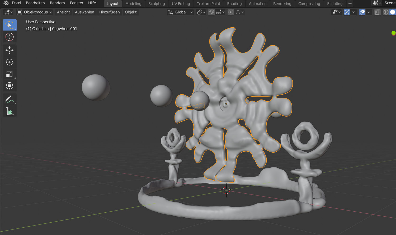The image size is (396, 235).
Task: Open the Global transform orientation dropdown
Action: (181, 12)
